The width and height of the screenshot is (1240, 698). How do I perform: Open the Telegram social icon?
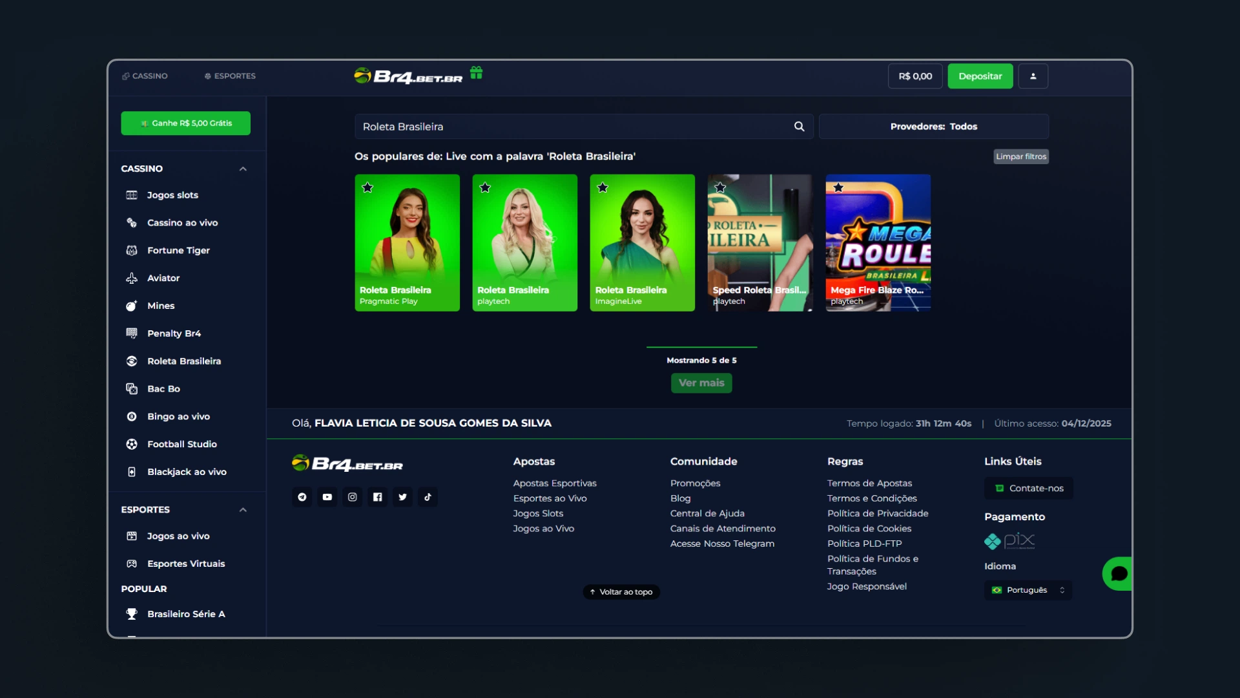click(x=302, y=497)
